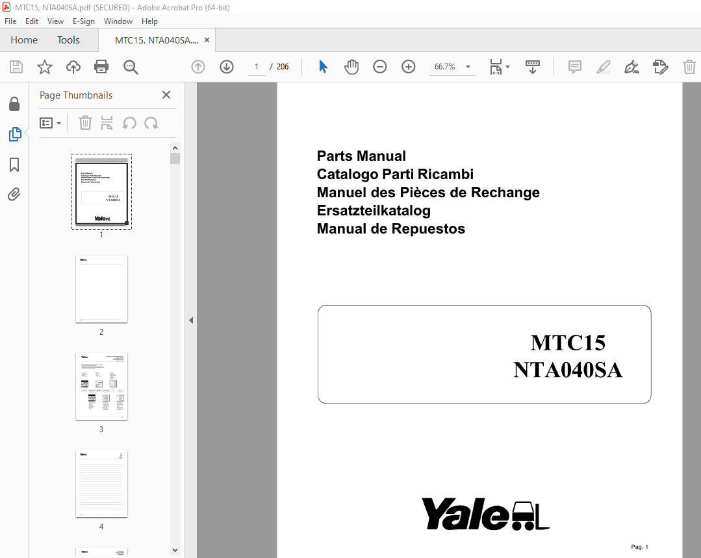Activate the Selection arrow tool
This screenshot has width=701, height=558.
point(324,67)
